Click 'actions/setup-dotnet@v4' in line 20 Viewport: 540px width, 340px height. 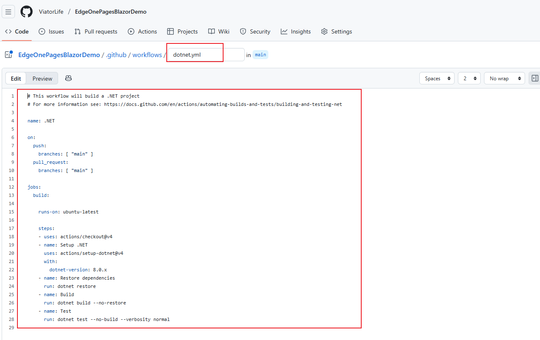(x=92, y=253)
